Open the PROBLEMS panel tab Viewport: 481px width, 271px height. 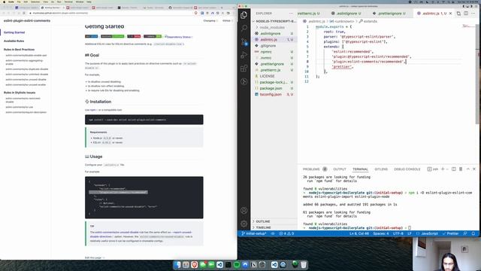(314, 169)
